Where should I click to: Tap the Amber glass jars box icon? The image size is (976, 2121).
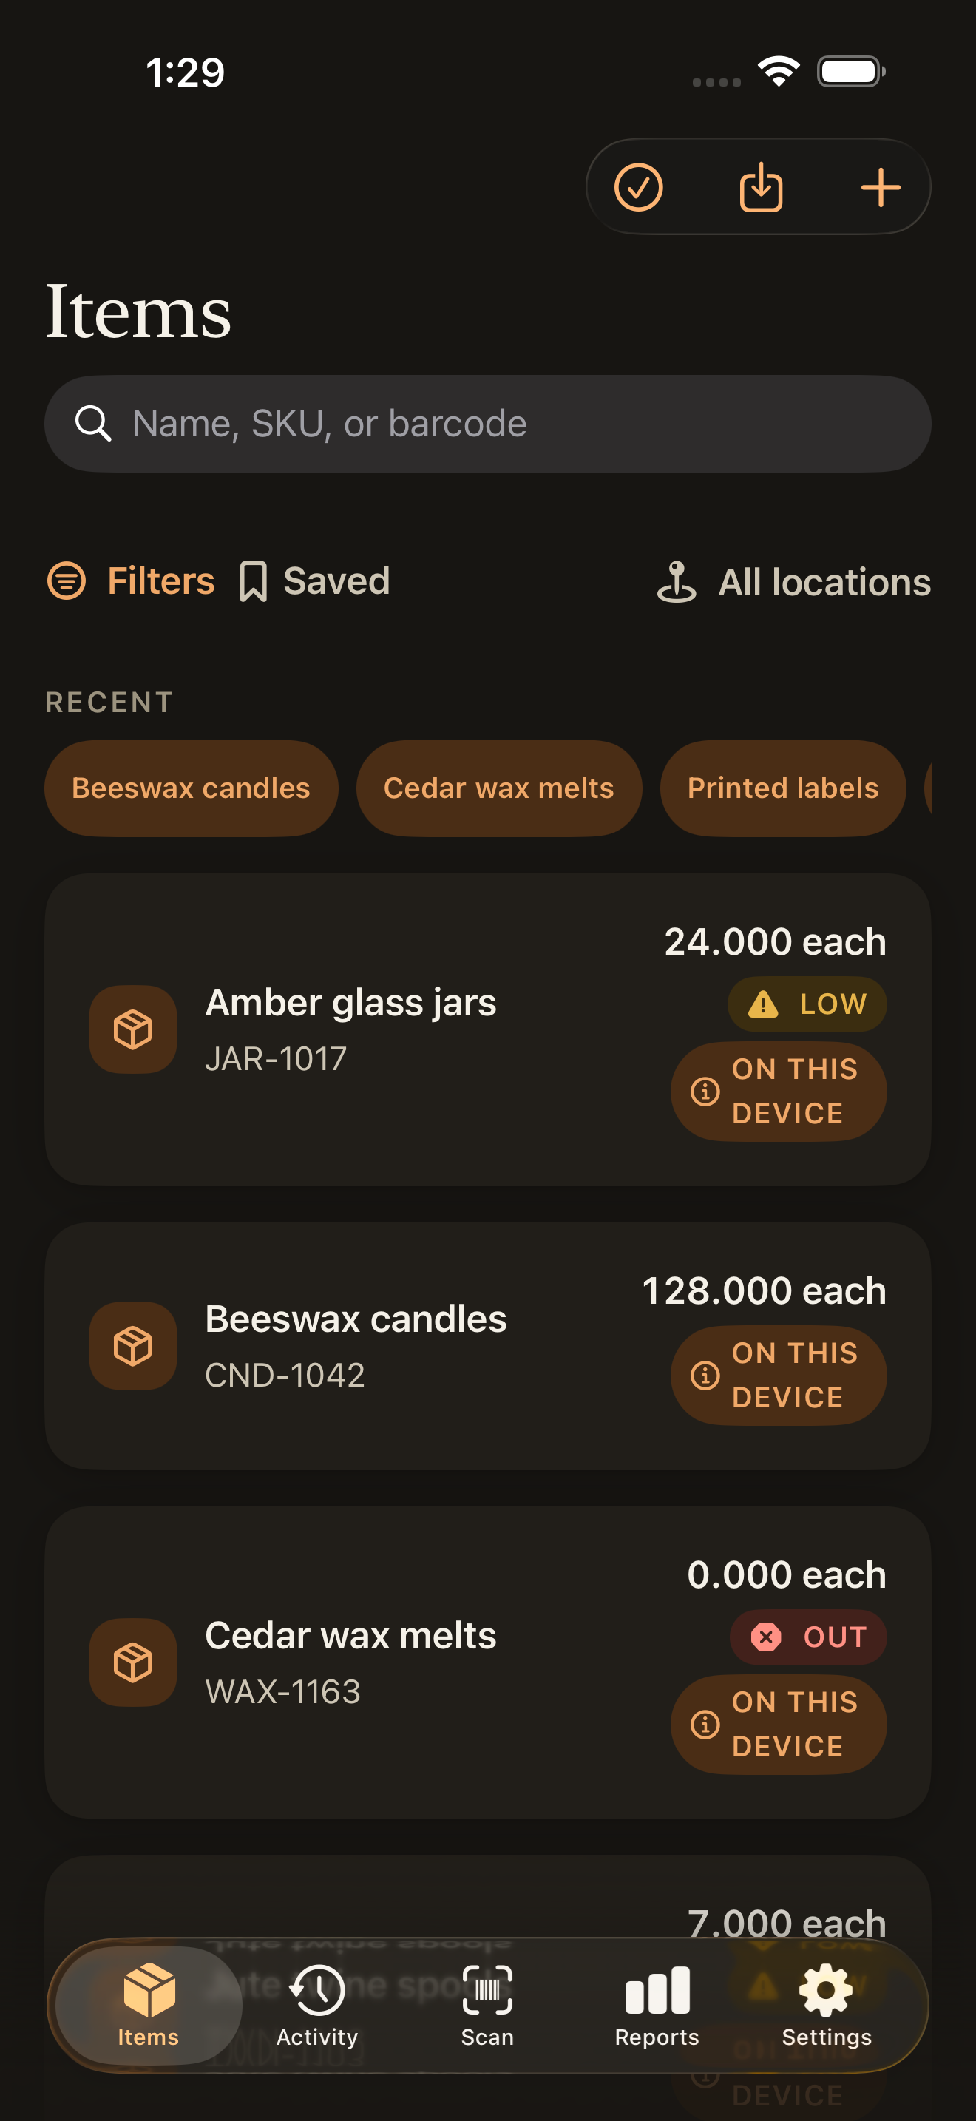click(132, 1029)
